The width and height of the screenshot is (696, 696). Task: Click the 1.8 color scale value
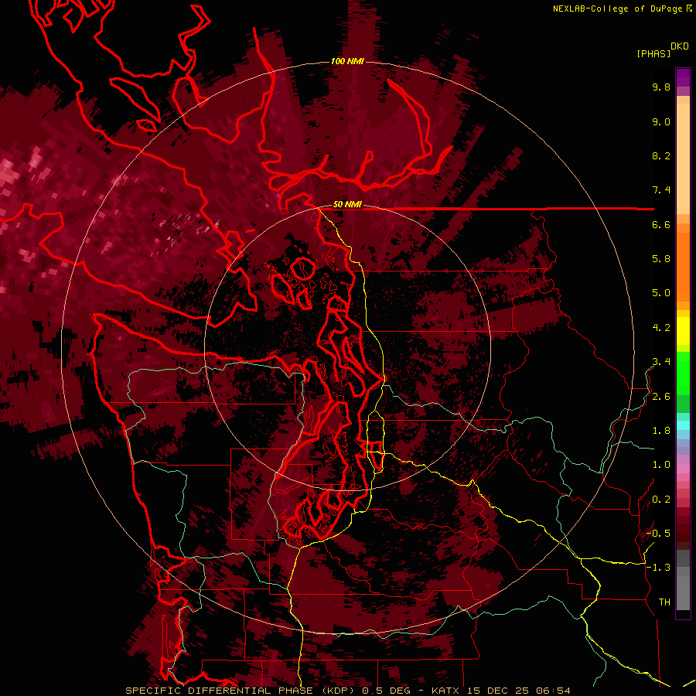(661, 431)
